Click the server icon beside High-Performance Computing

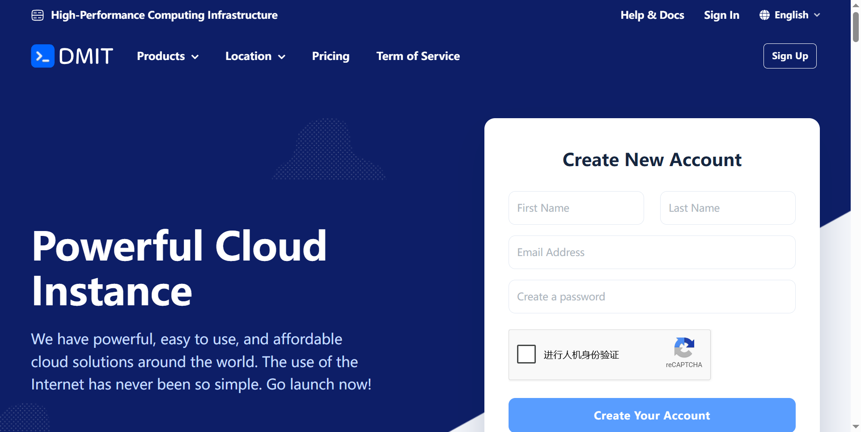pos(38,15)
